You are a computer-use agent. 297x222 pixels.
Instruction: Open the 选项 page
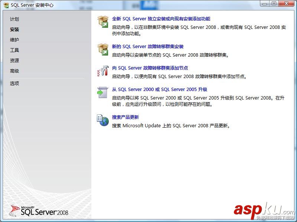14,84
